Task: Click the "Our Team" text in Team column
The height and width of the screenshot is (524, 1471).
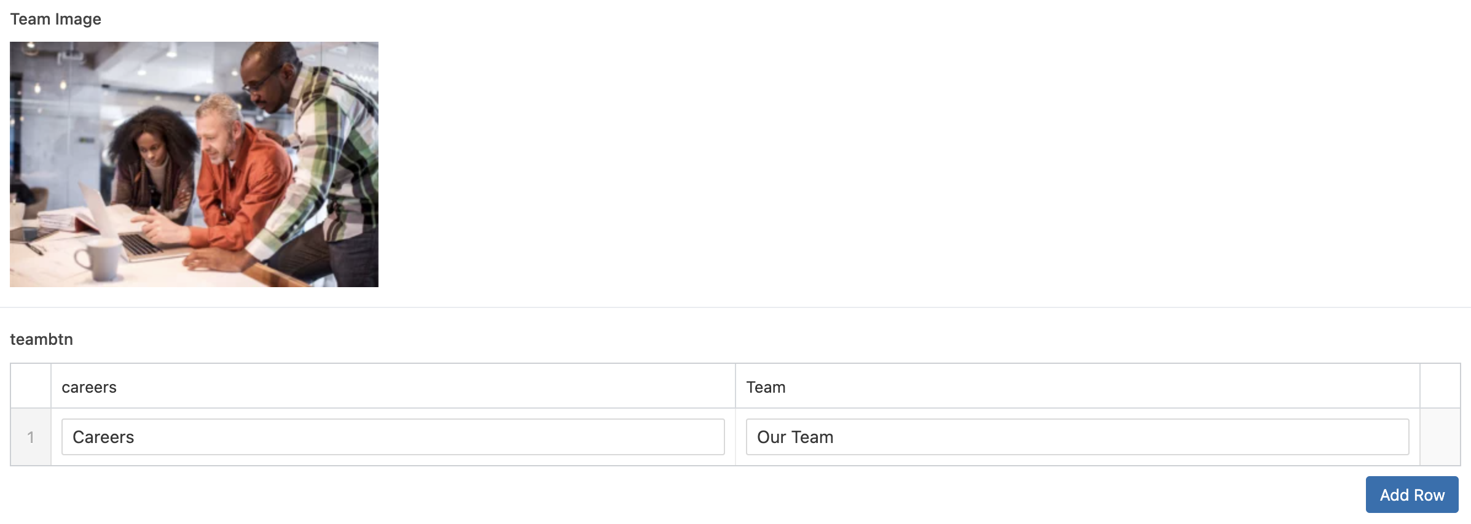Action: (795, 437)
